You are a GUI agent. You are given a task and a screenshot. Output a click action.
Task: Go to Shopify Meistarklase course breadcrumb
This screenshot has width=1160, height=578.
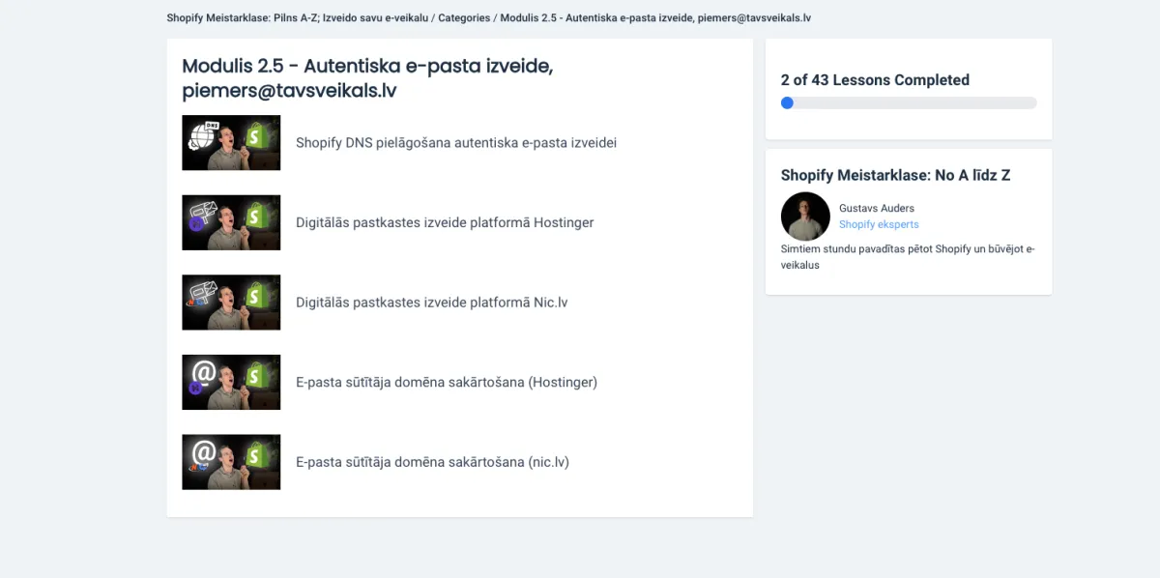pyautogui.click(x=297, y=18)
